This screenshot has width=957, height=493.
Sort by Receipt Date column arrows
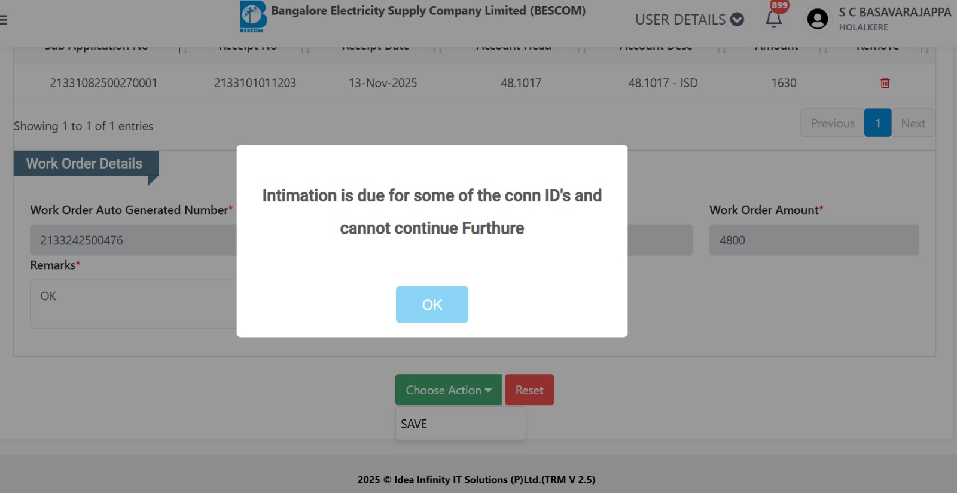pos(438,50)
